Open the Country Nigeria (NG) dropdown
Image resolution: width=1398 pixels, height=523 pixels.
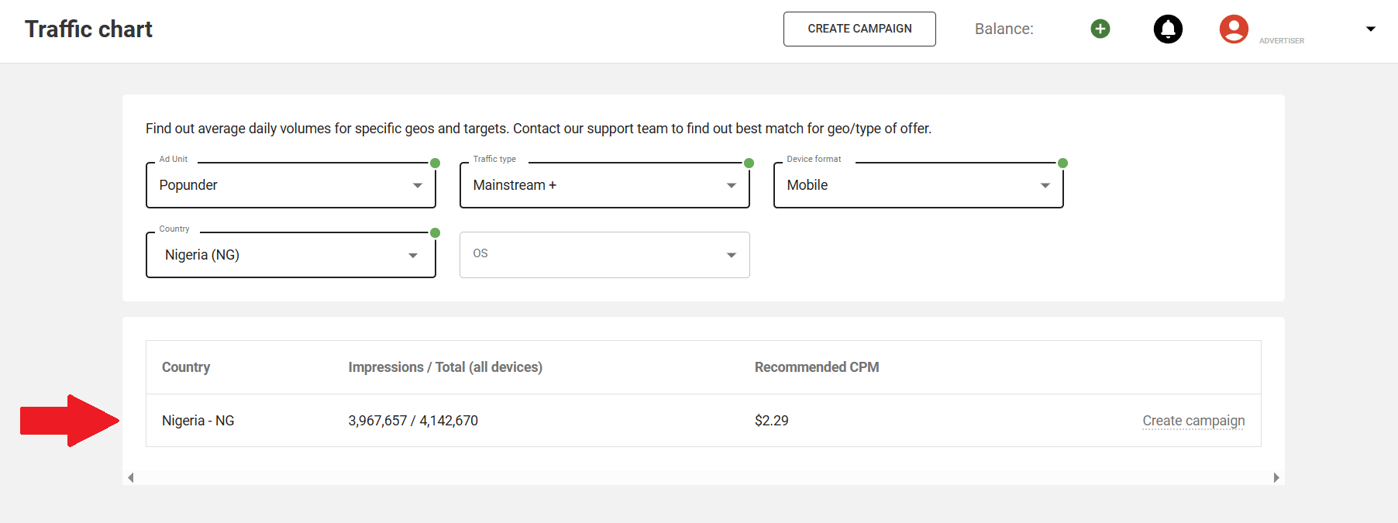tap(291, 255)
